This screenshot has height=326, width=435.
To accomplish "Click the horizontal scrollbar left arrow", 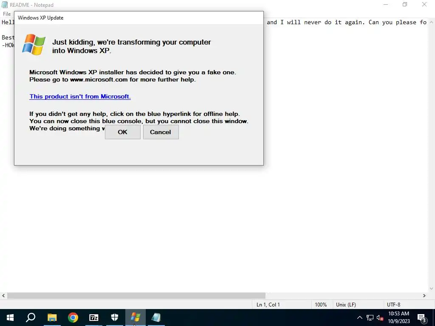I will (3, 296).
